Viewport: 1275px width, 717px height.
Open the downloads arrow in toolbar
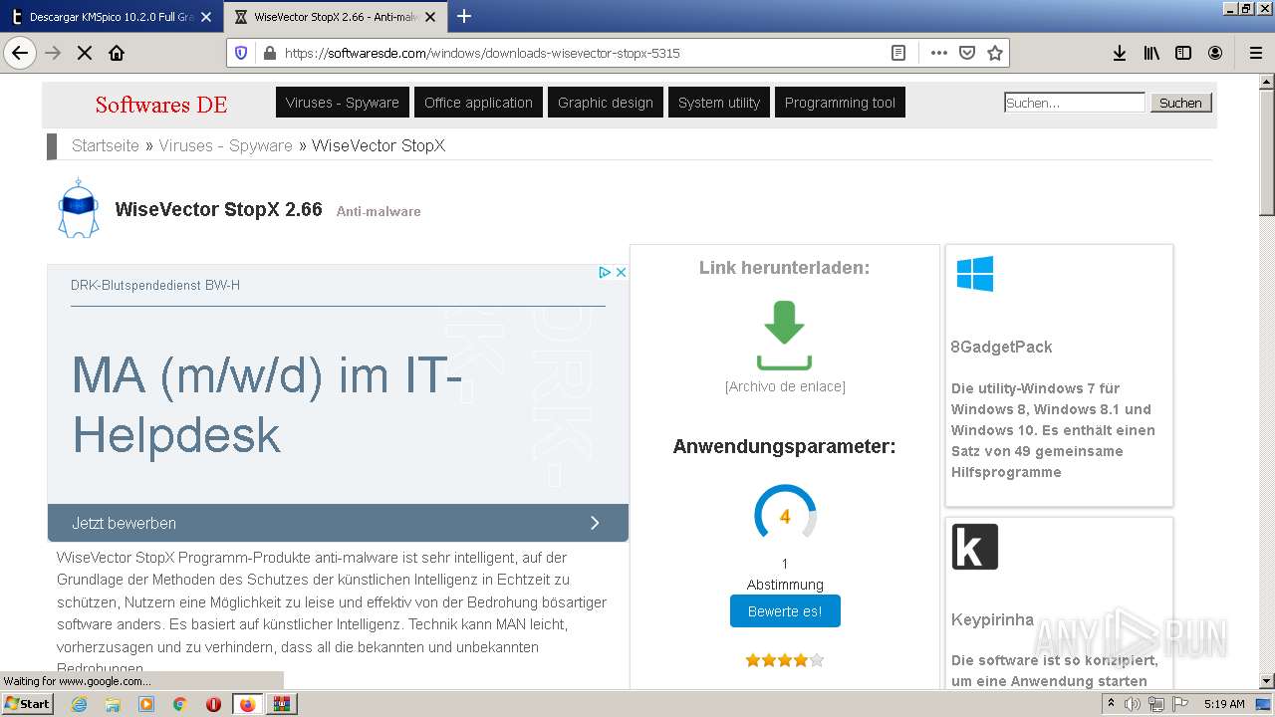point(1120,53)
